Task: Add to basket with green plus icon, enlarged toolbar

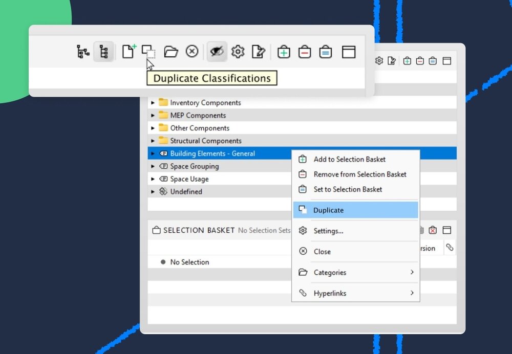Action: 284,52
